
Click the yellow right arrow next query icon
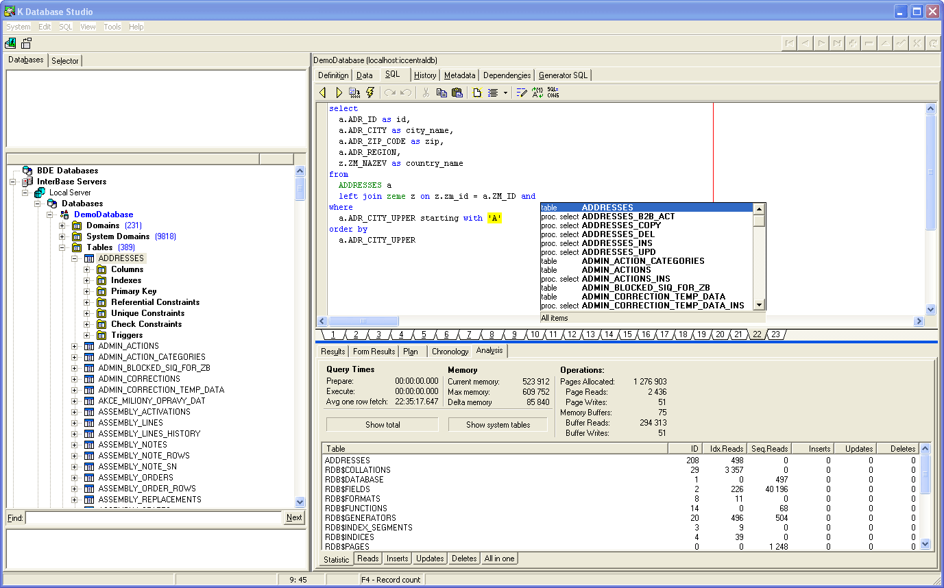click(x=339, y=93)
